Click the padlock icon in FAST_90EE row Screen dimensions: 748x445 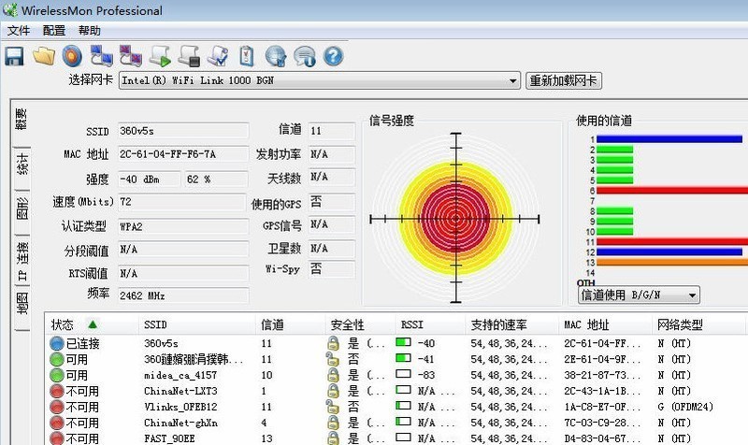pyautogui.click(x=333, y=438)
